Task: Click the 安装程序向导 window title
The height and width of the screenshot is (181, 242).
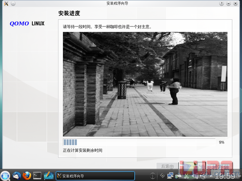Action: [117, 3]
